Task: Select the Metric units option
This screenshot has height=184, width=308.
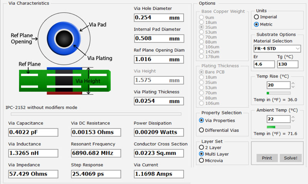Action: point(256,25)
